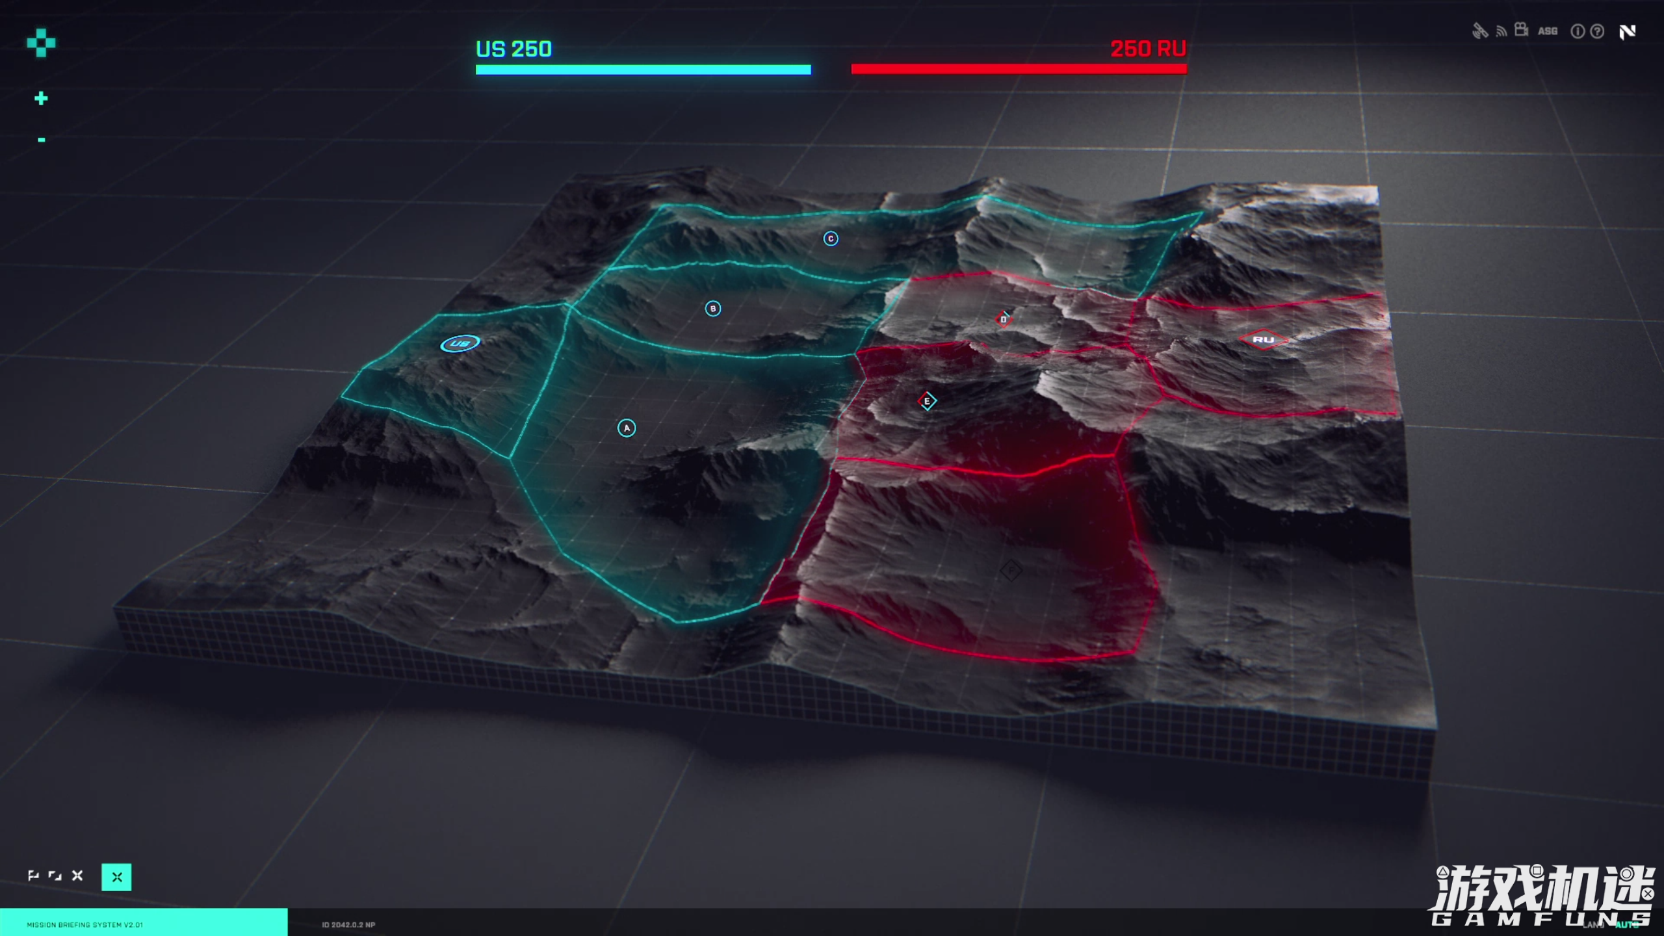Open the satellite dish icon
The image size is (1664, 936).
1480,31
